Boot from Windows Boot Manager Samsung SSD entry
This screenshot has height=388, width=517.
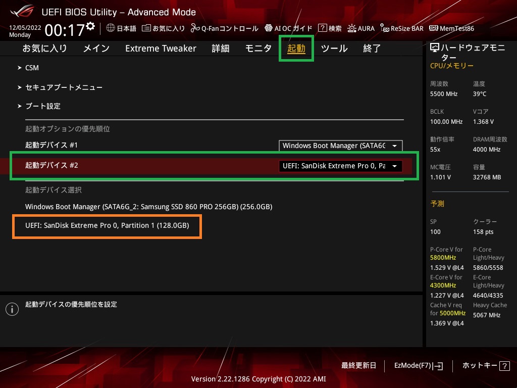click(149, 207)
